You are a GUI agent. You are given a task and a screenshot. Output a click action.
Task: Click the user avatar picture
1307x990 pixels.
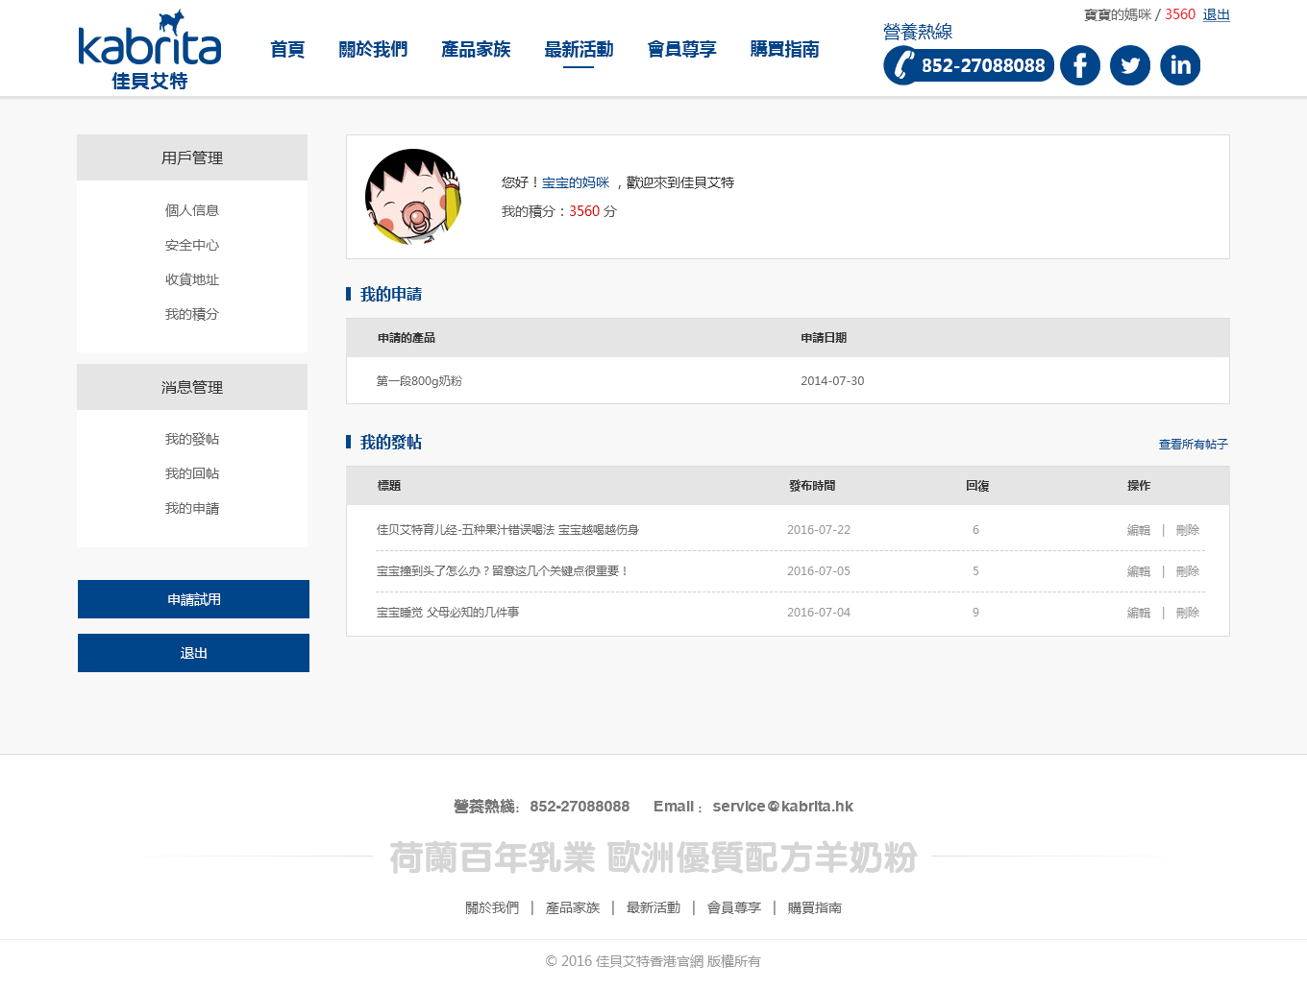[413, 197]
